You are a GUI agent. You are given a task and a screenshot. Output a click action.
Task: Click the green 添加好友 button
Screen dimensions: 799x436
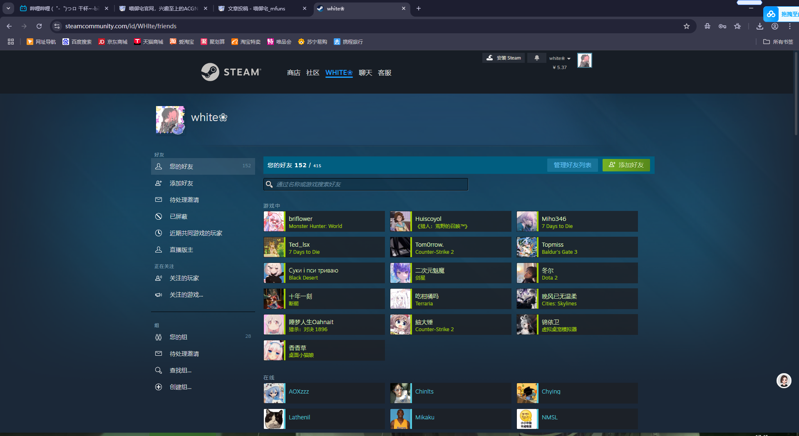(x=626, y=165)
